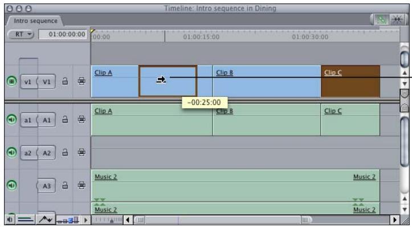Click the v1 source control
Screen dimensions: 412x227
coord(28,82)
